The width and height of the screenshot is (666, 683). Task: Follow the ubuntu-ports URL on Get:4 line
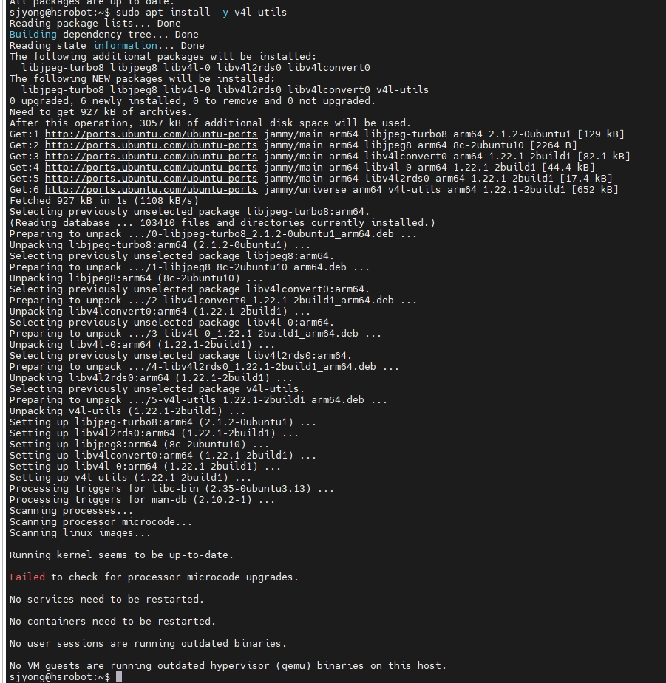coord(151,168)
